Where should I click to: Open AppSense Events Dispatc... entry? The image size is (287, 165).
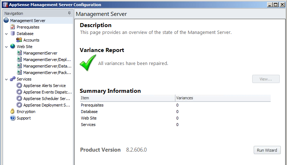(47, 92)
